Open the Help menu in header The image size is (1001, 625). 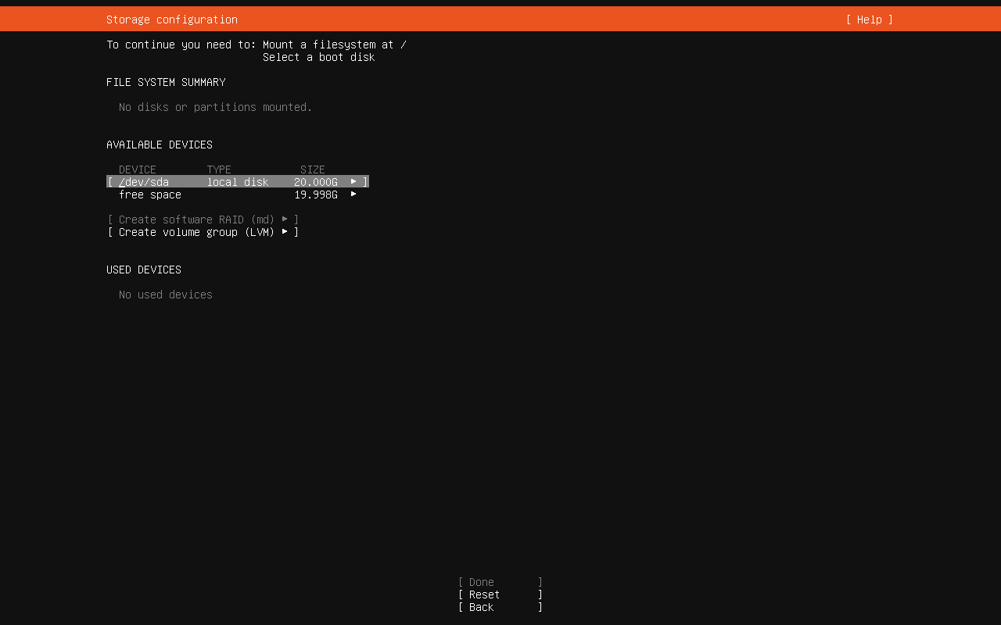[x=869, y=20]
